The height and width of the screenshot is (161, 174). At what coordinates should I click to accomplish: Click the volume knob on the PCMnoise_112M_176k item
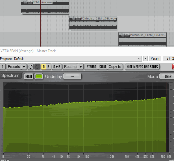pos(123,35)
